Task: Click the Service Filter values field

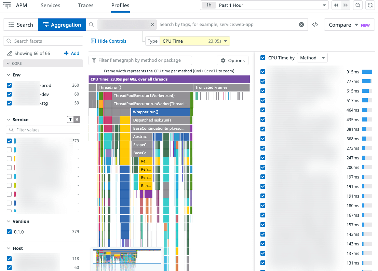Action: click(43, 130)
